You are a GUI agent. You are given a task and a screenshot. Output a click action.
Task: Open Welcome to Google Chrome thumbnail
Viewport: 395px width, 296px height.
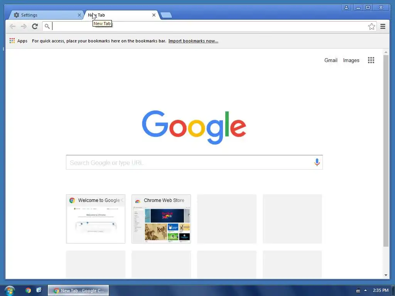pyautogui.click(x=96, y=219)
